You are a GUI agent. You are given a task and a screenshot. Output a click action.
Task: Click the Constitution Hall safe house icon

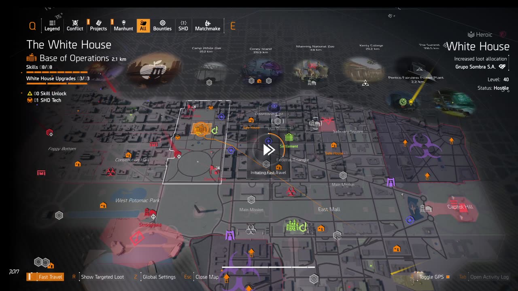click(x=128, y=155)
